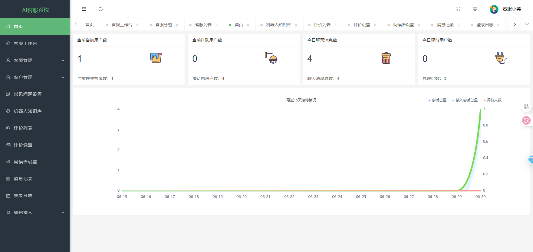Click the shower icon in 当前排队用户数 card
Screen dimensions: 533x252
[x=271, y=58]
